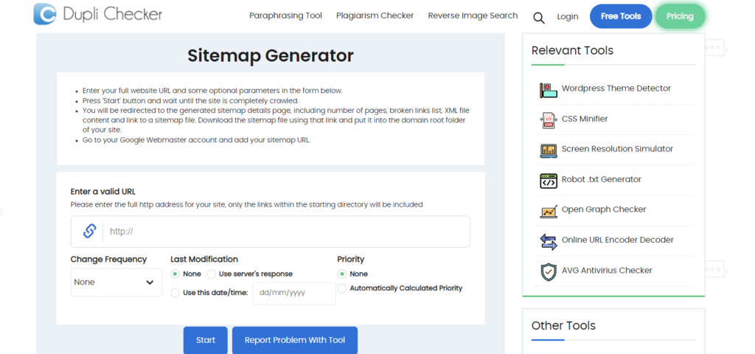
Task: Click the Robot .txt Generator icon
Action: 549,181
